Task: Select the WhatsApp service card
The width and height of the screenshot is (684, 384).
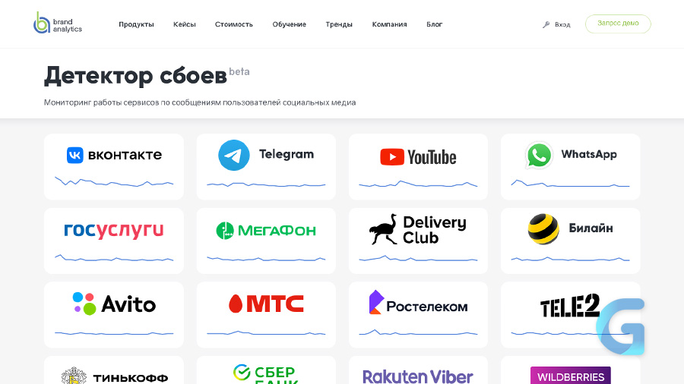Action: click(x=571, y=167)
